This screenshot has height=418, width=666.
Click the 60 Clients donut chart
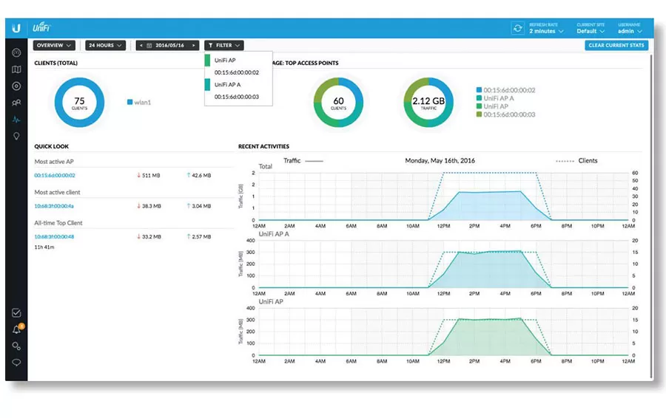338,102
